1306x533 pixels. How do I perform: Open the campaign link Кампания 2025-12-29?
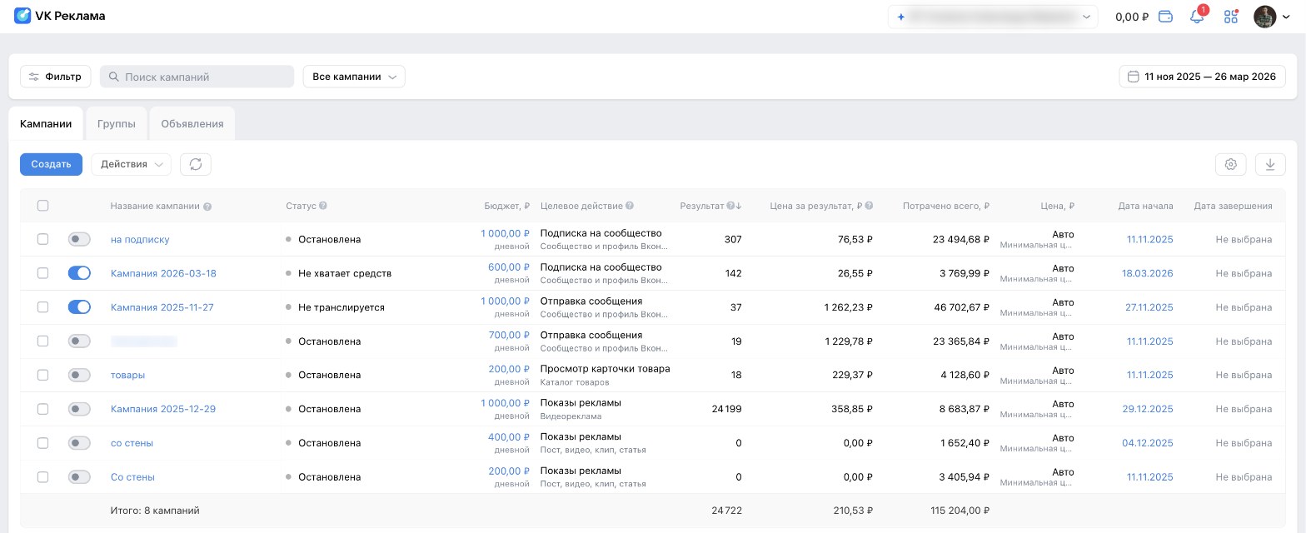click(163, 409)
